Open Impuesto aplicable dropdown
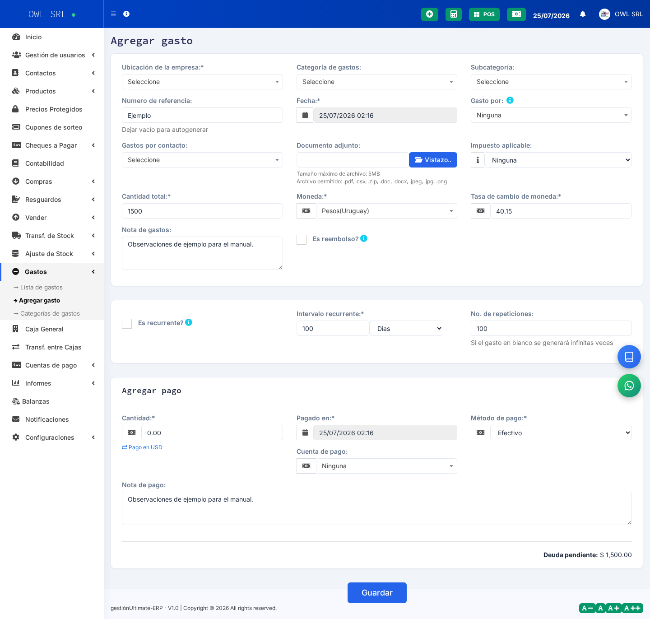Viewport: 650px width, 619px height. (558, 160)
